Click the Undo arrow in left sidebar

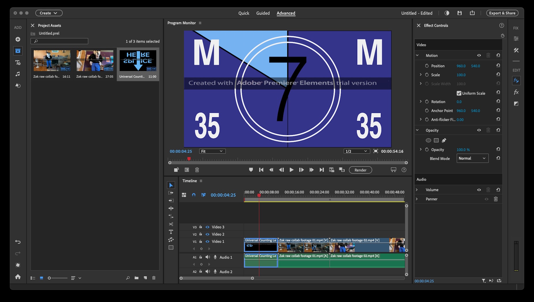pyautogui.click(x=18, y=242)
